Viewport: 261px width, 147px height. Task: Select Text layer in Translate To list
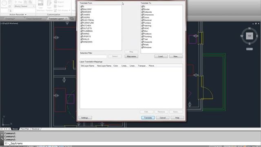tap(145, 39)
